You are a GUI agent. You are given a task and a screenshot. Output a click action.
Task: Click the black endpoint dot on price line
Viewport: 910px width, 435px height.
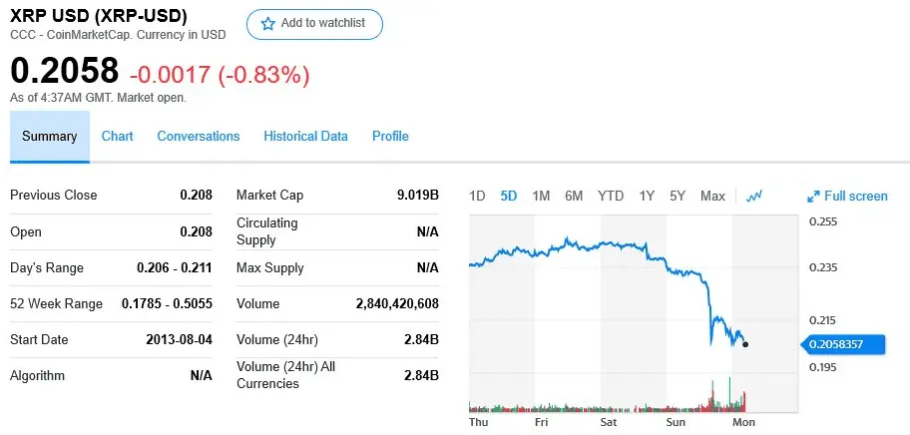(x=745, y=344)
